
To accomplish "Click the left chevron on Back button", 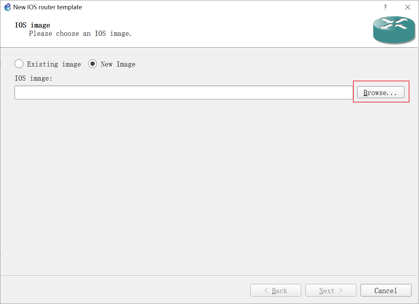I will coord(266,291).
